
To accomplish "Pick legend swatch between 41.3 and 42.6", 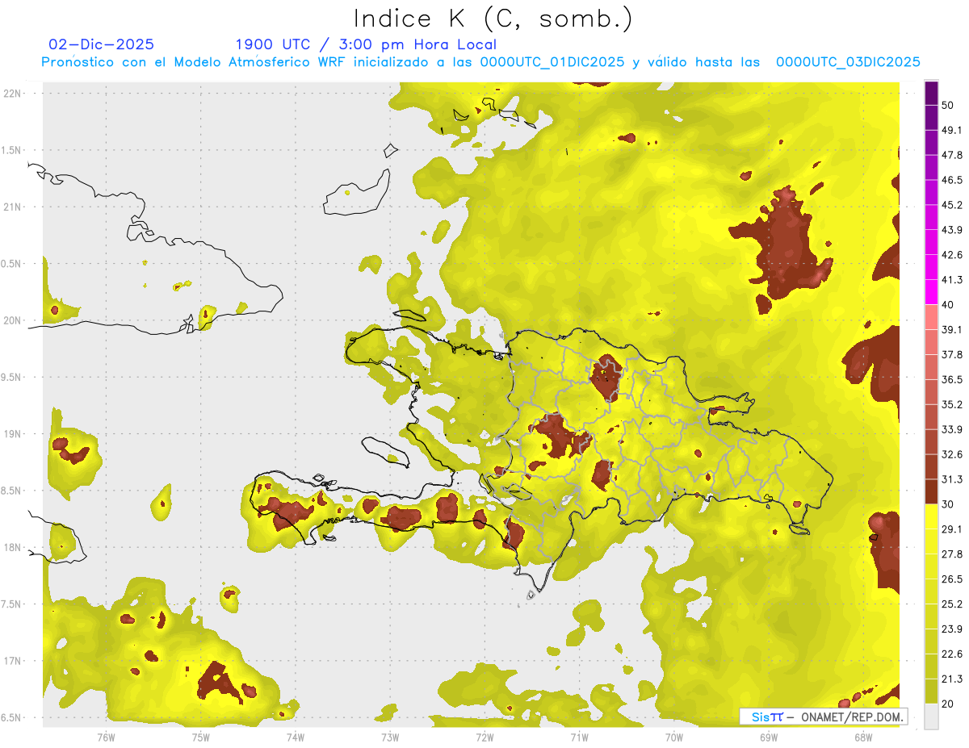I will point(931,267).
